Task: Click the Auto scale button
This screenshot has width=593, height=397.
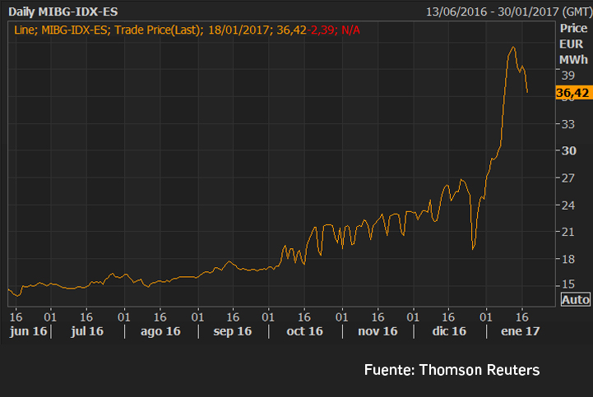Action: coord(575,300)
